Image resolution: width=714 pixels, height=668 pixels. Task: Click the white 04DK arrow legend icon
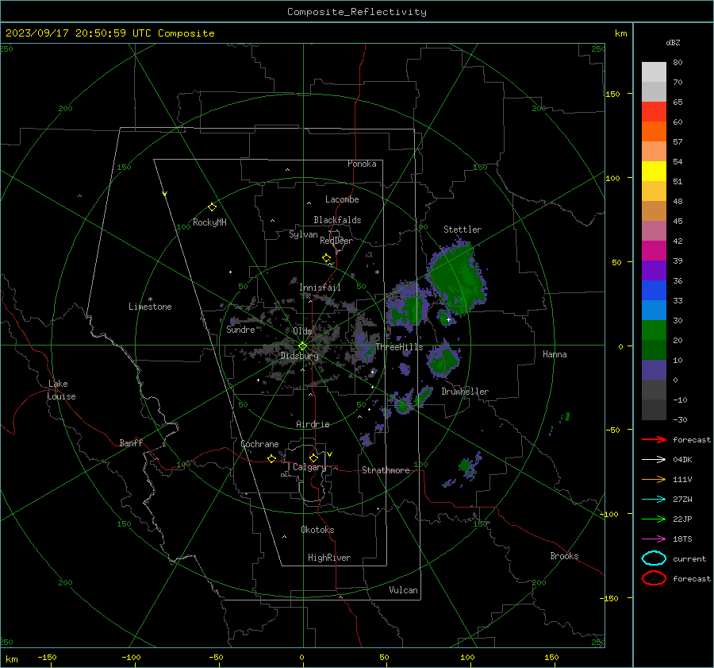pos(654,460)
